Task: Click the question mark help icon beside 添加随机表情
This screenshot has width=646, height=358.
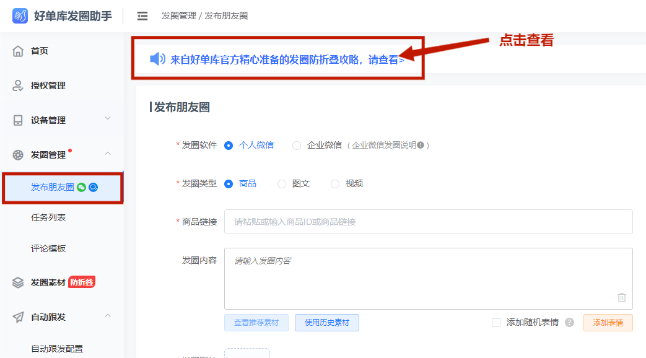Action: tap(569, 323)
